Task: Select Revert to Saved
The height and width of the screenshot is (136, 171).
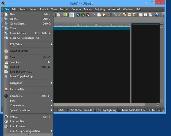Action: tap(28, 51)
